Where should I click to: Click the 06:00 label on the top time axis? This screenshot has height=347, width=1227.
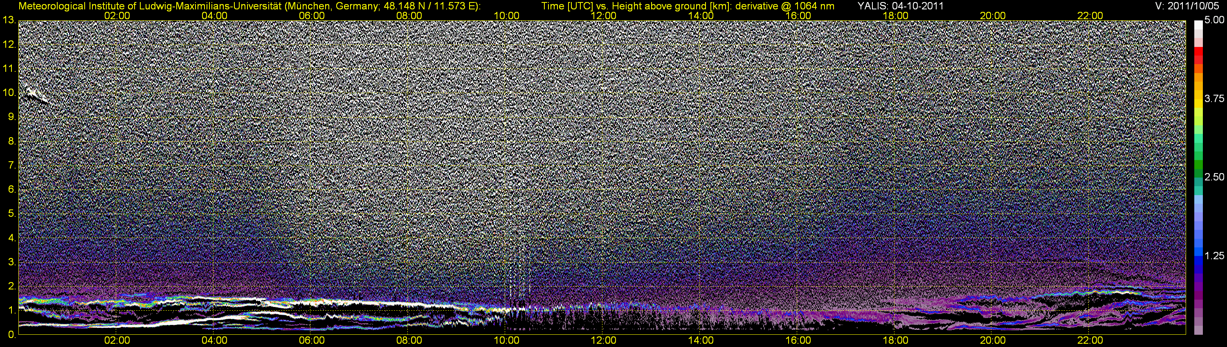coord(312,16)
